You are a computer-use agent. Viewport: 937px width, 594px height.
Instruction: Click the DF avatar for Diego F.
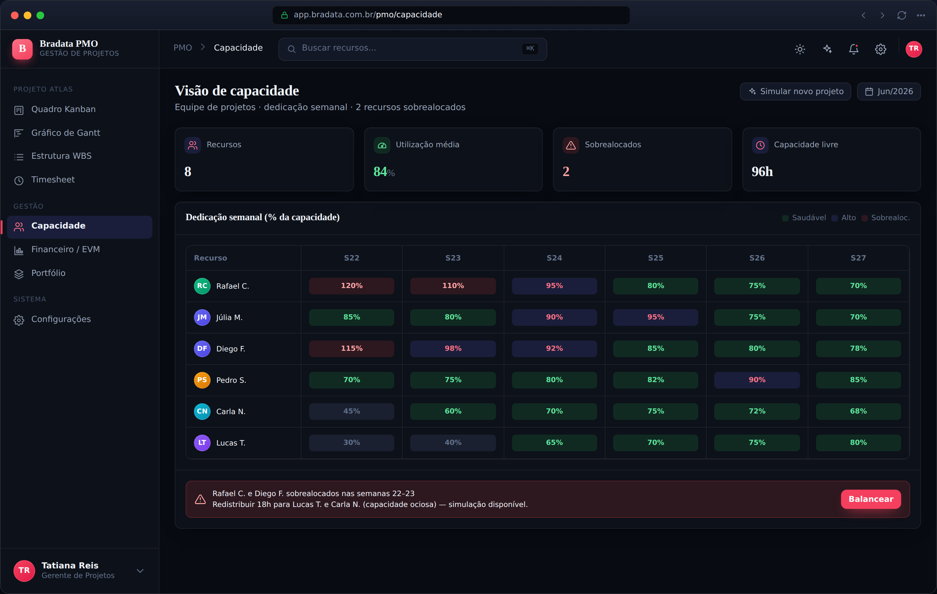202,349
